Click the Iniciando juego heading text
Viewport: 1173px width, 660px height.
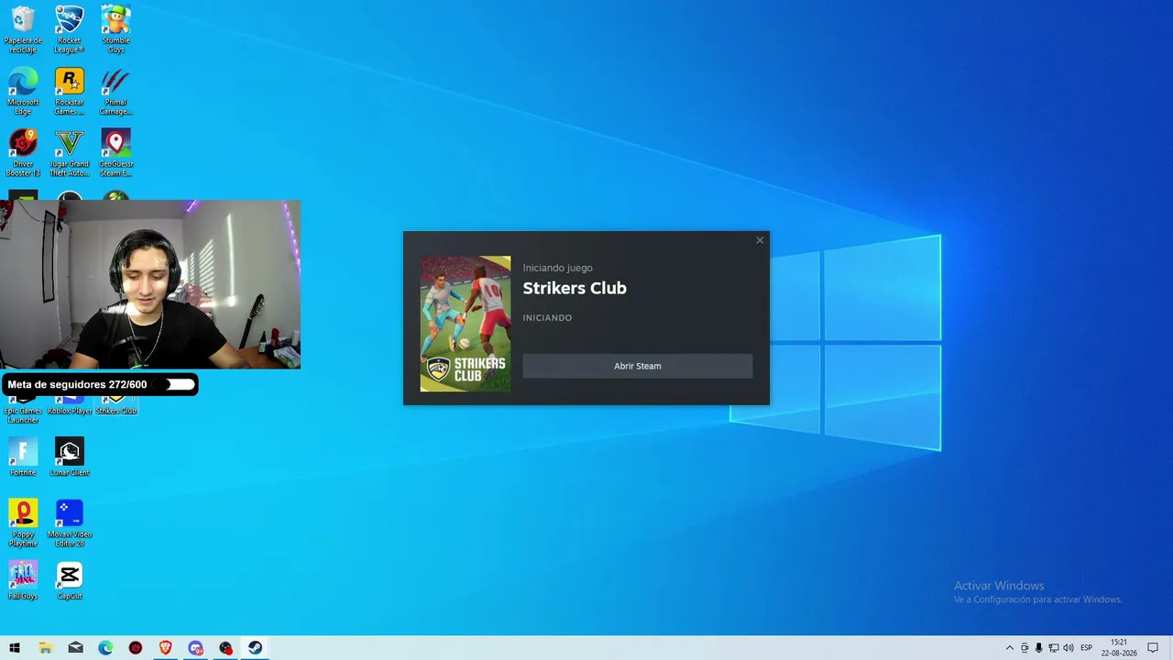tap(557, 268)
